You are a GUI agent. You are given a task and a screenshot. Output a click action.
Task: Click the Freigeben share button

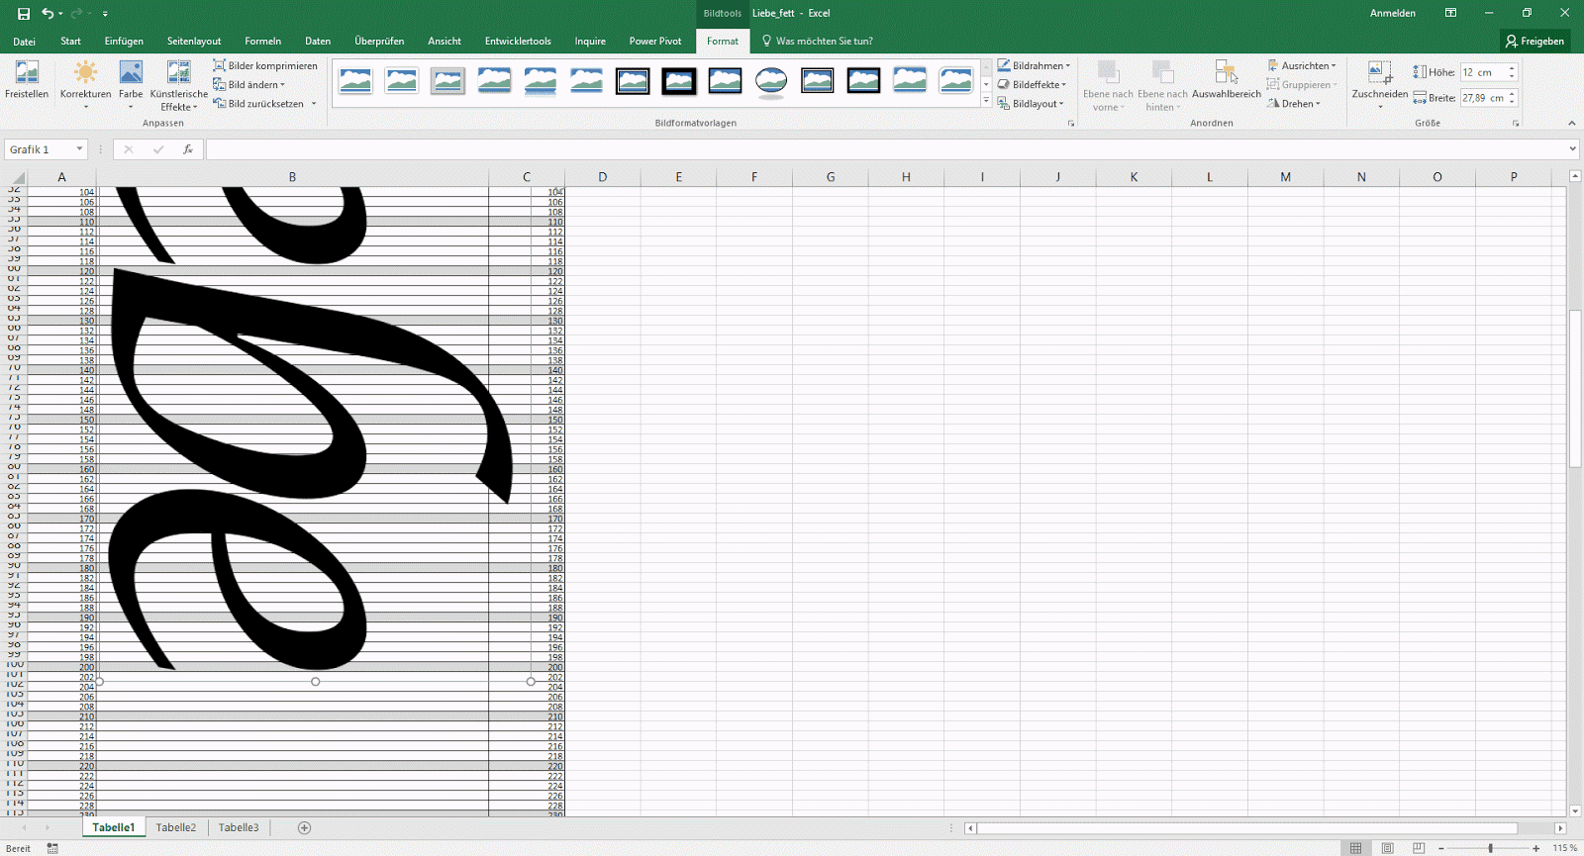(1535, 42)
